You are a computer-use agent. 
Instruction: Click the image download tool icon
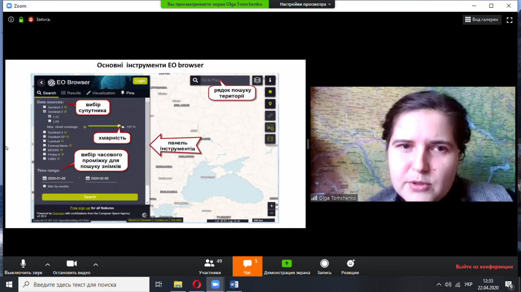270,127
